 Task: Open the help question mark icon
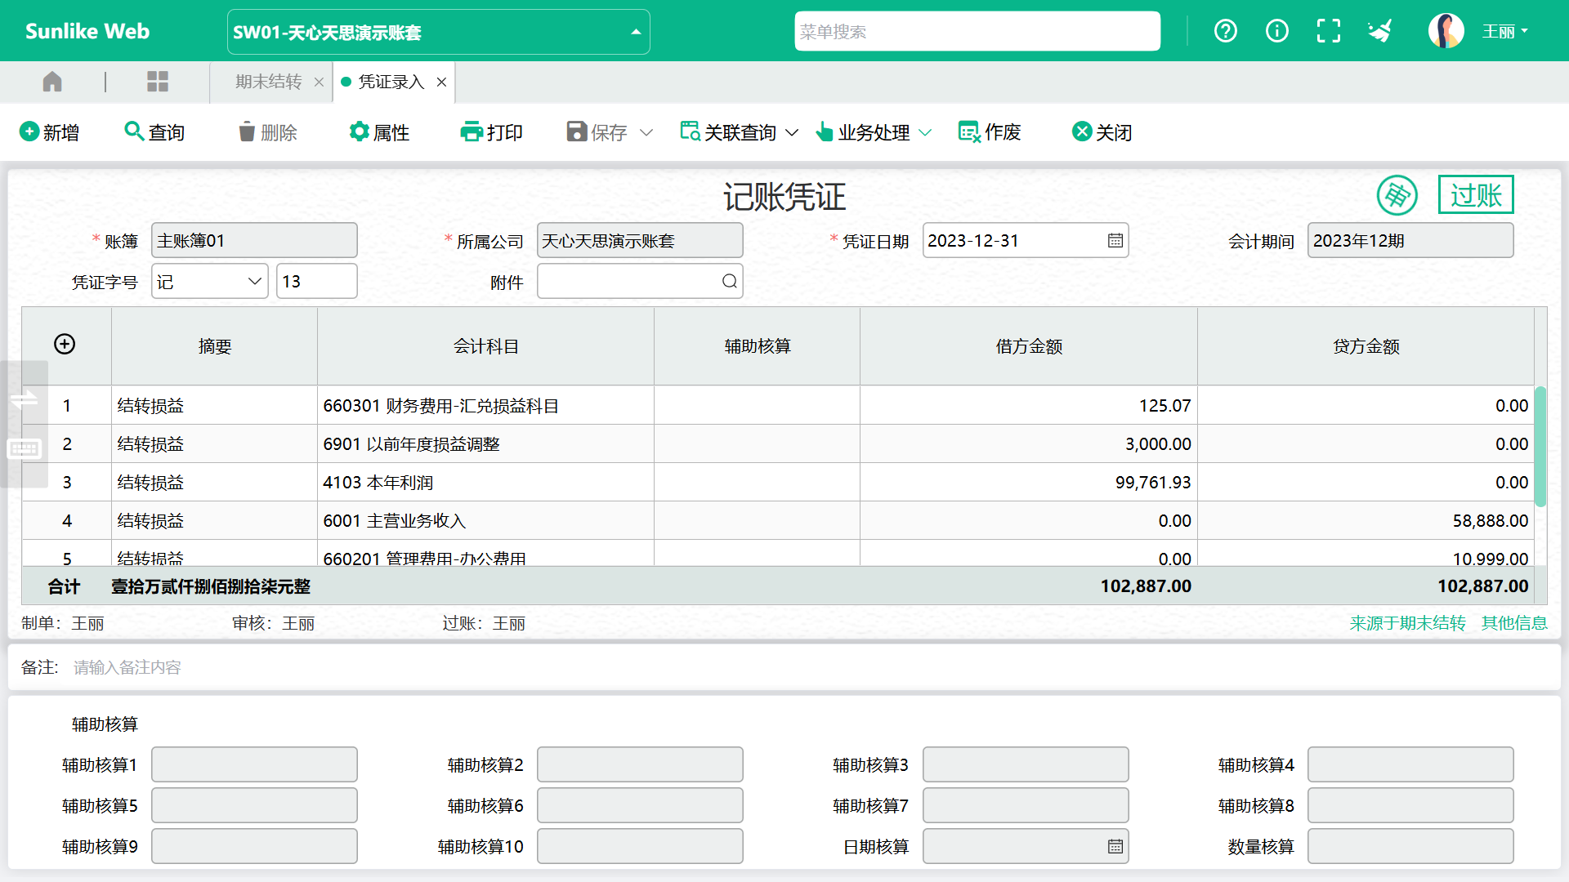tap(1225, 31)
